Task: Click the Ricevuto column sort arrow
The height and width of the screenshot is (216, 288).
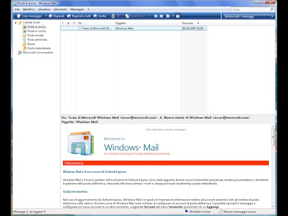Action: point(198,23)
